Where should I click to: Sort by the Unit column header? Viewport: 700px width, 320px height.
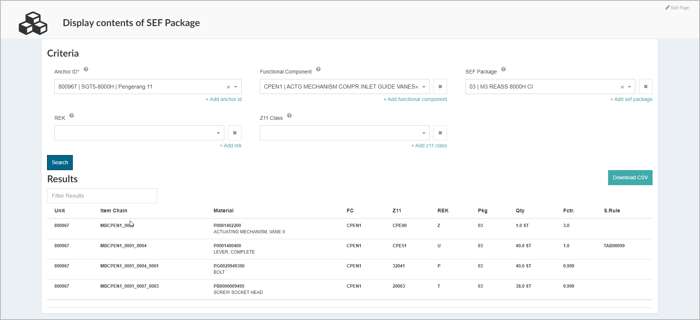pyautogui.click(x=60, y=211)
